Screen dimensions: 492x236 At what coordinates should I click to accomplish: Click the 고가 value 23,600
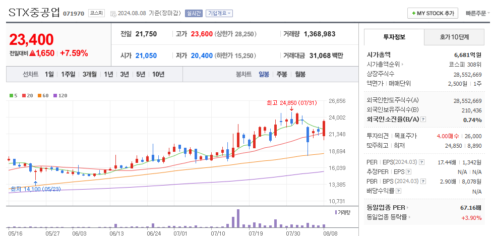pyautogui.click(x=202, y=34)
